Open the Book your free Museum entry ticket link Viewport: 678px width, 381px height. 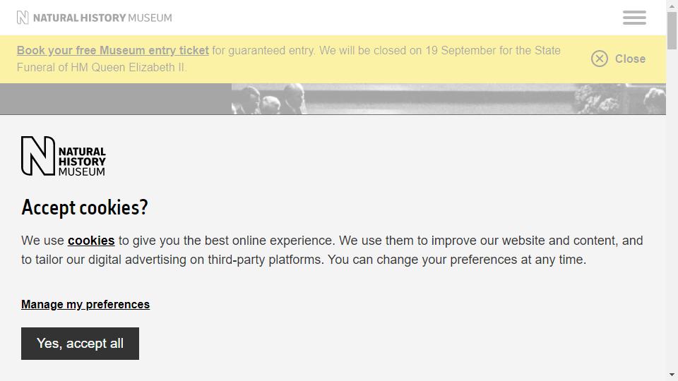tap(113, 50)
